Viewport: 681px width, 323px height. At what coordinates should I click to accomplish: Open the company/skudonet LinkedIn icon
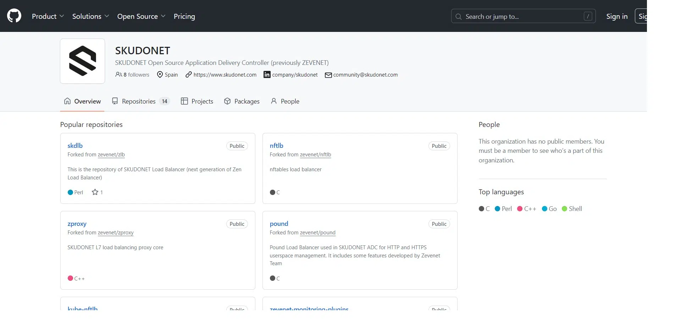click(266, 74)
